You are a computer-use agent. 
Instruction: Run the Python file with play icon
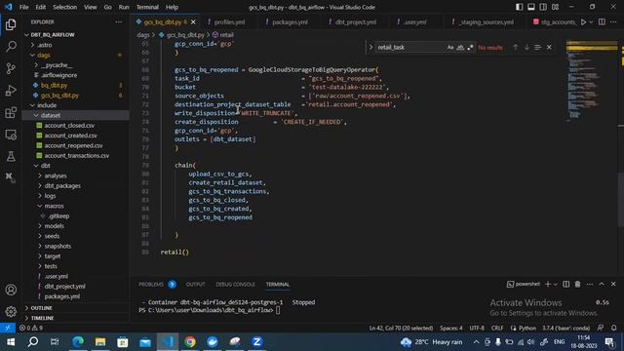[x=583, y=21]
